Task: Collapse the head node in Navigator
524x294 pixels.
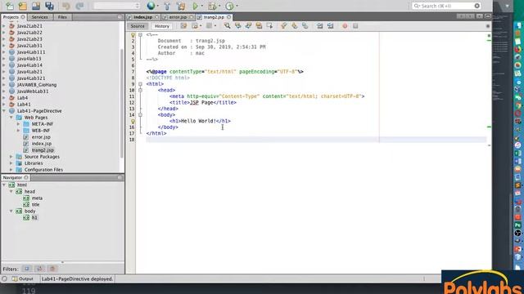Action: click(11, 191)
